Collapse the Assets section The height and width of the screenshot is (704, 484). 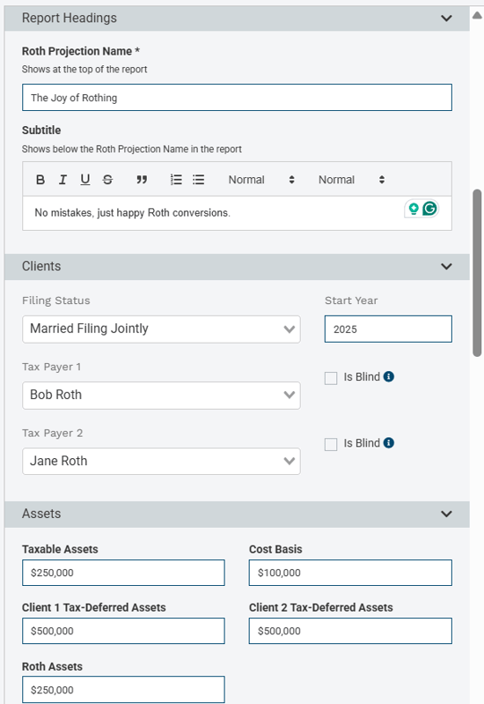tap(446, 514)
